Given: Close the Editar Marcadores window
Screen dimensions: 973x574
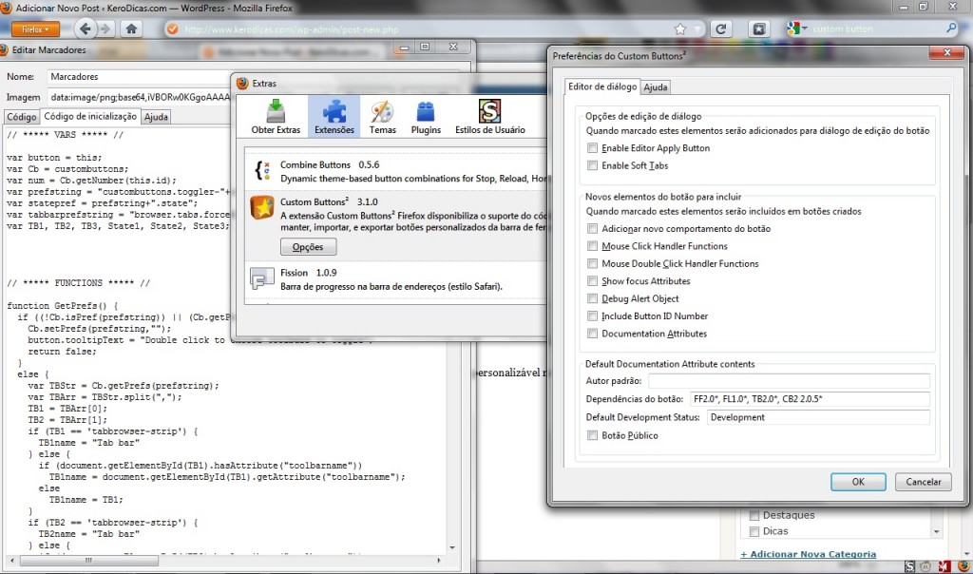Looking at the screenshot, I should click(x=453, y=48).
